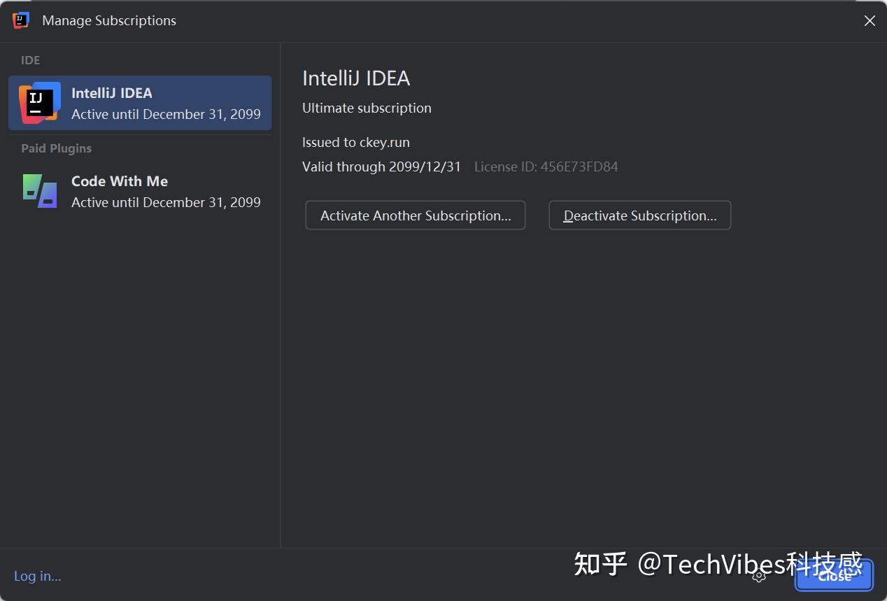Screen dimensions: 887x601
Task: Click the 'Ultimate subscription' label
Action: (367, 108)
